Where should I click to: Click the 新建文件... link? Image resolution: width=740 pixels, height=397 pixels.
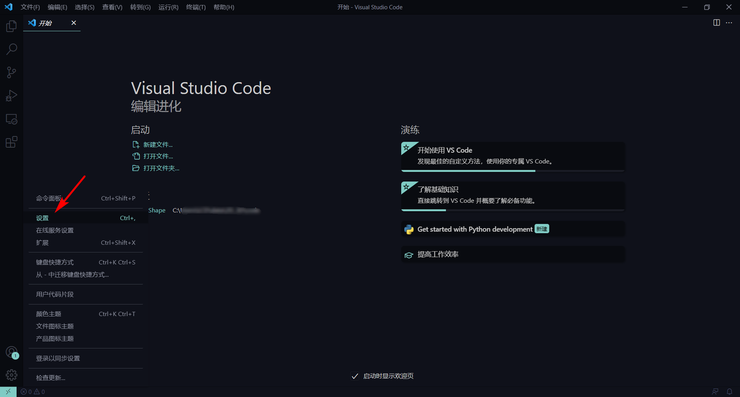point(158,145)
